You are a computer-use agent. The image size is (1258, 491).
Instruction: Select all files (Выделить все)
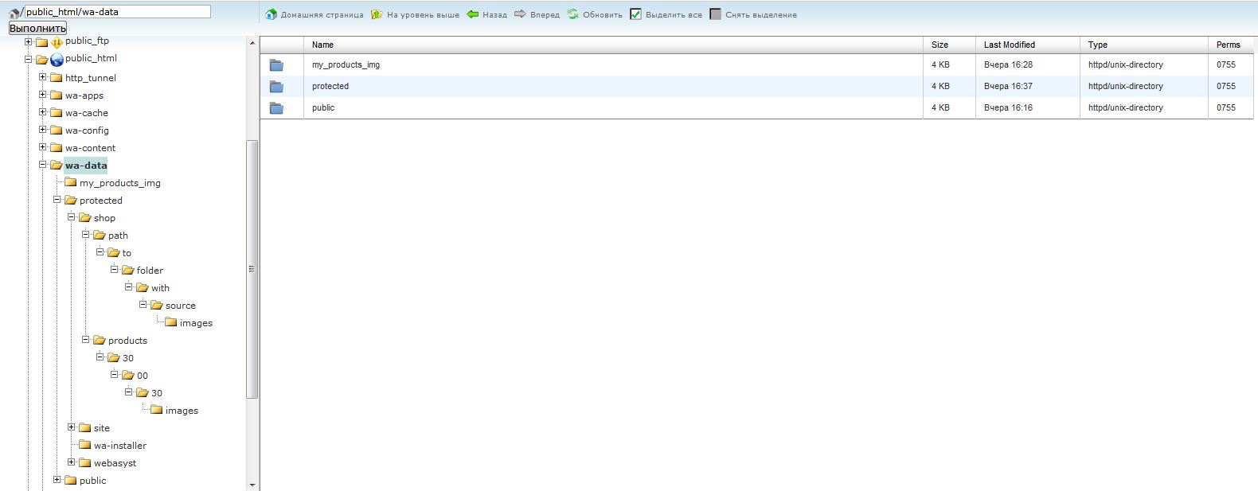point(666,14)
